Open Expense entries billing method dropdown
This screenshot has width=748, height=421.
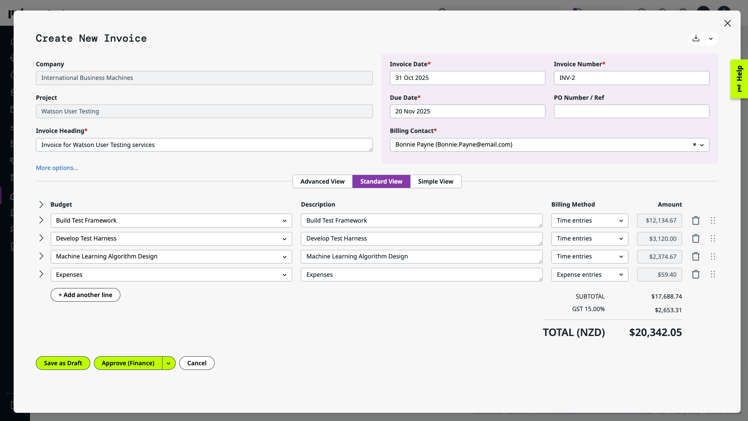tap(589, 275)
